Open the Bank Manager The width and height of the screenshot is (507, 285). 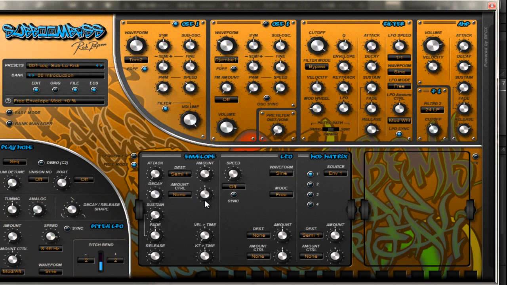(9, 123)
